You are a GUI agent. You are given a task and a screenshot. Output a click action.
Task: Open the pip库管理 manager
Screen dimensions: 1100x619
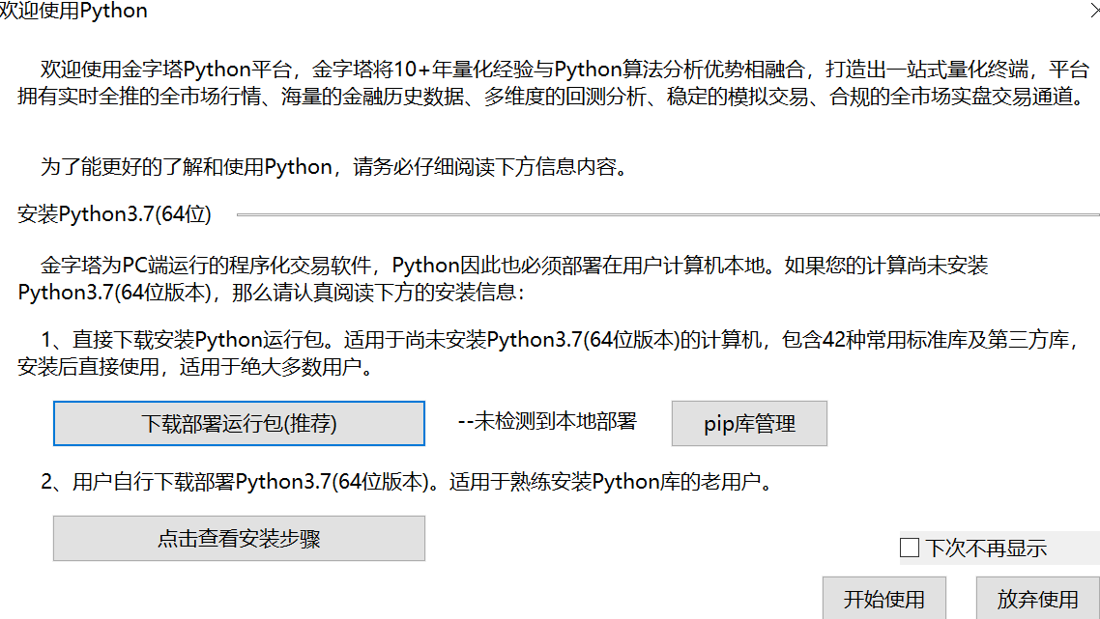click(x=749, y=423)
